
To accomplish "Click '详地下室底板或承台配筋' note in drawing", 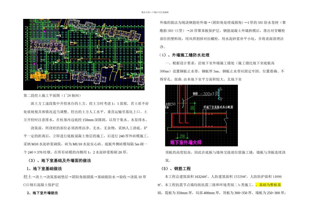I will [x=218, y=107].
